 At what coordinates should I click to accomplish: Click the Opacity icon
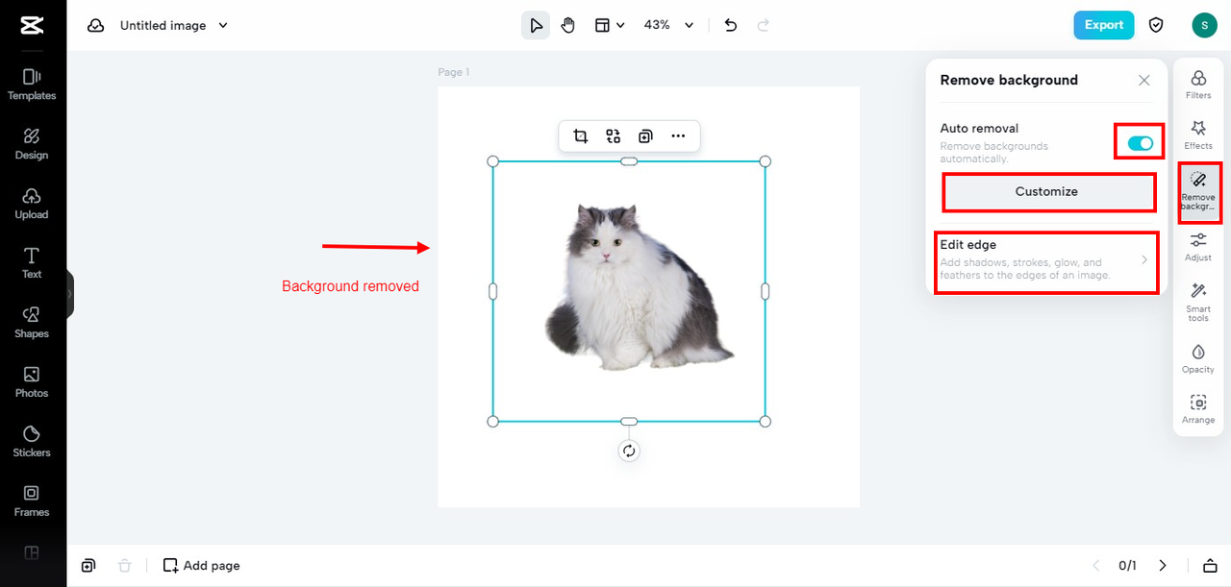(1198, 357)
